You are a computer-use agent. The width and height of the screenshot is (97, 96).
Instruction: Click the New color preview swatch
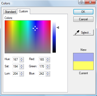tap(83, 57)
